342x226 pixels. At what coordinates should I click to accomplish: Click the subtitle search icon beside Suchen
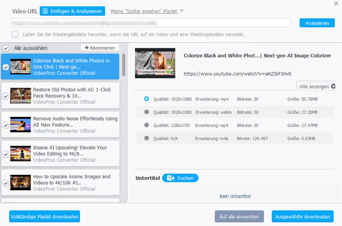pyautogui.click(x=171, y=178)
